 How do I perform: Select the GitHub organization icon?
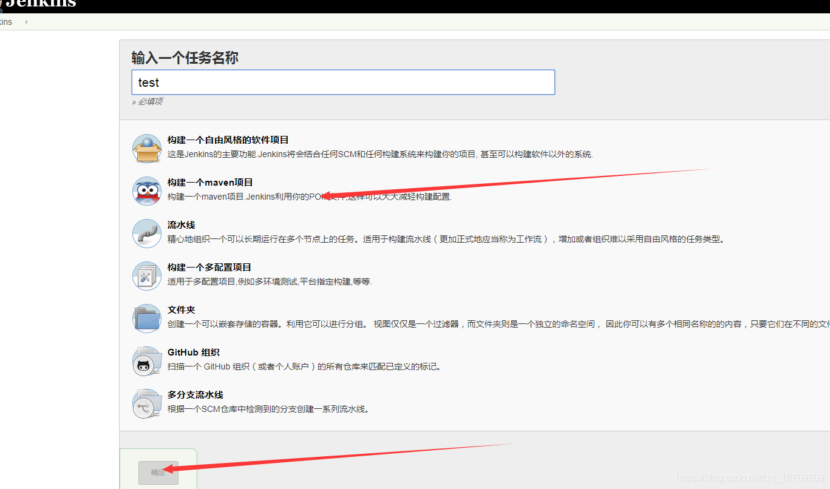147,361
